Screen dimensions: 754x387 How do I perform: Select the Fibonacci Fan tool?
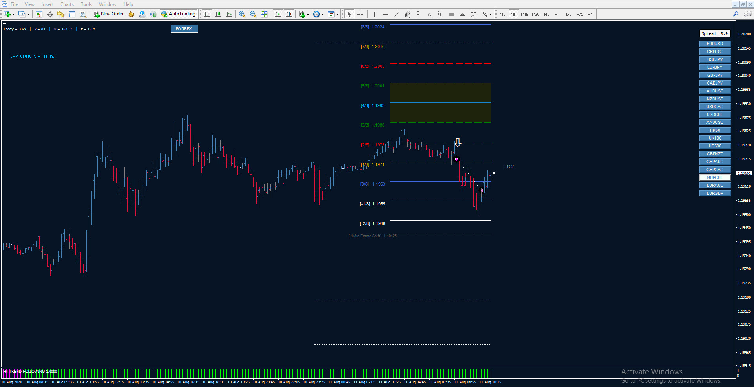(474, 14)
